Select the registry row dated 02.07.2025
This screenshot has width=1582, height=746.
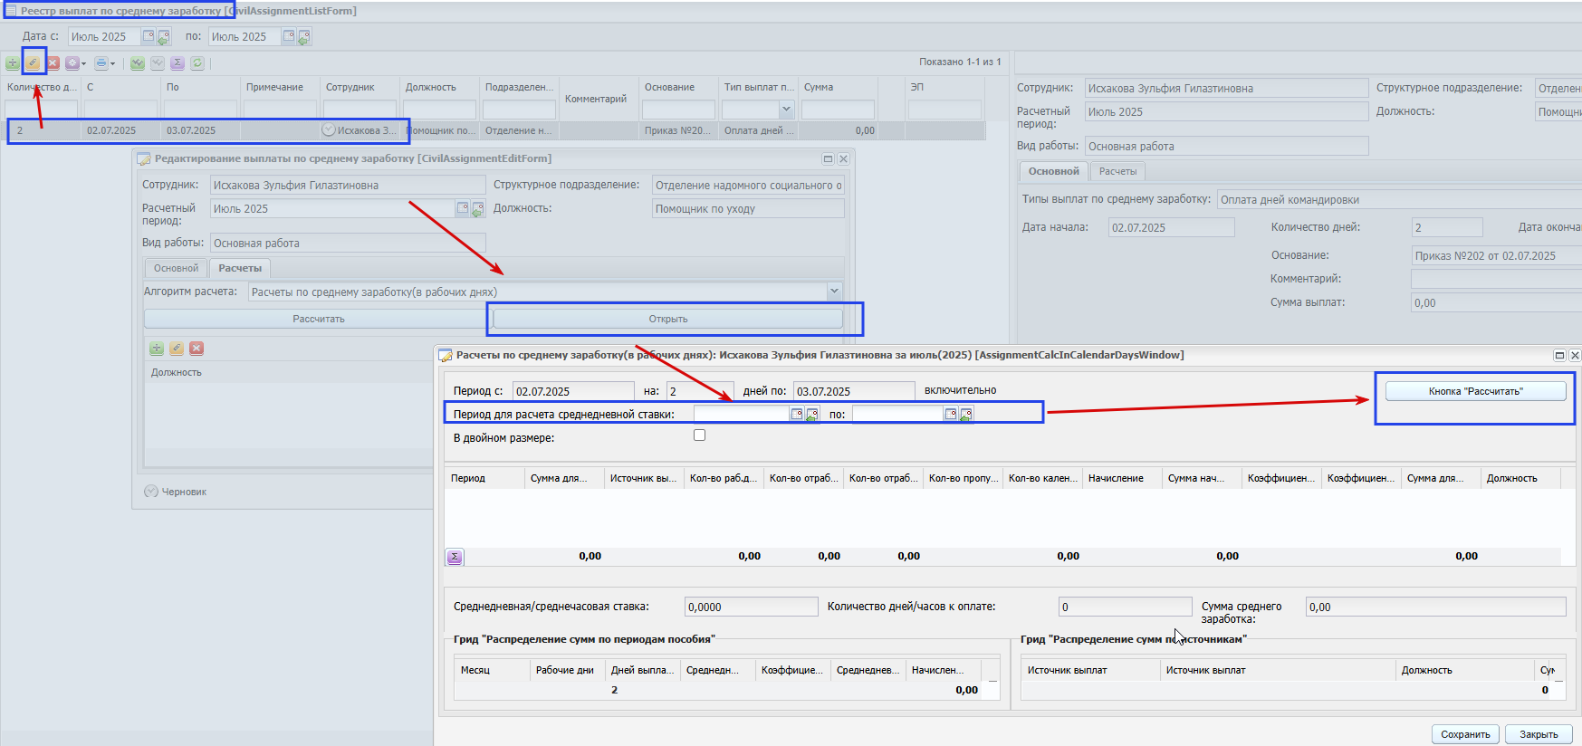tap(494, 130)
